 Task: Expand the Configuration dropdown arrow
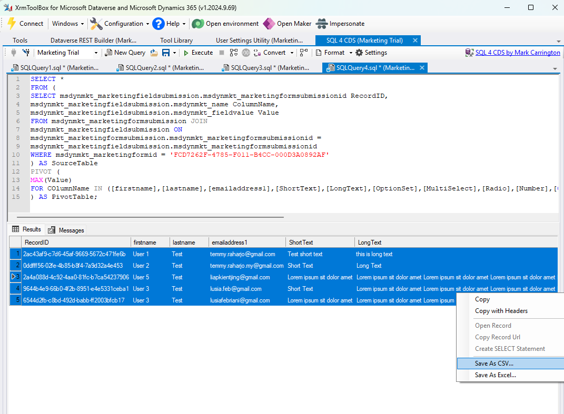pyautogui.click(x=147, y=24)
